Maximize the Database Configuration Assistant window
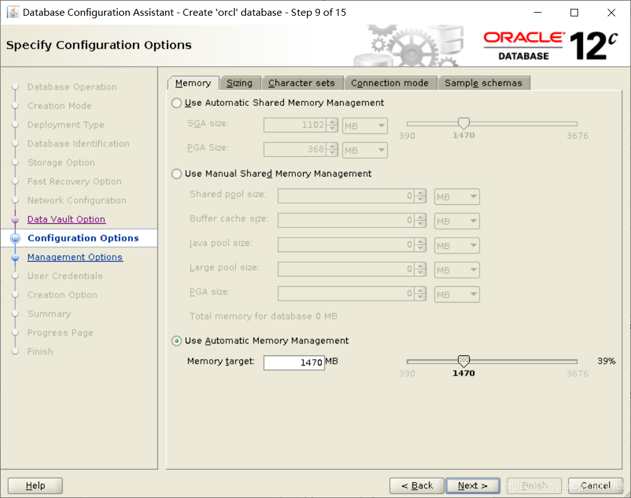 pos(574,13)
